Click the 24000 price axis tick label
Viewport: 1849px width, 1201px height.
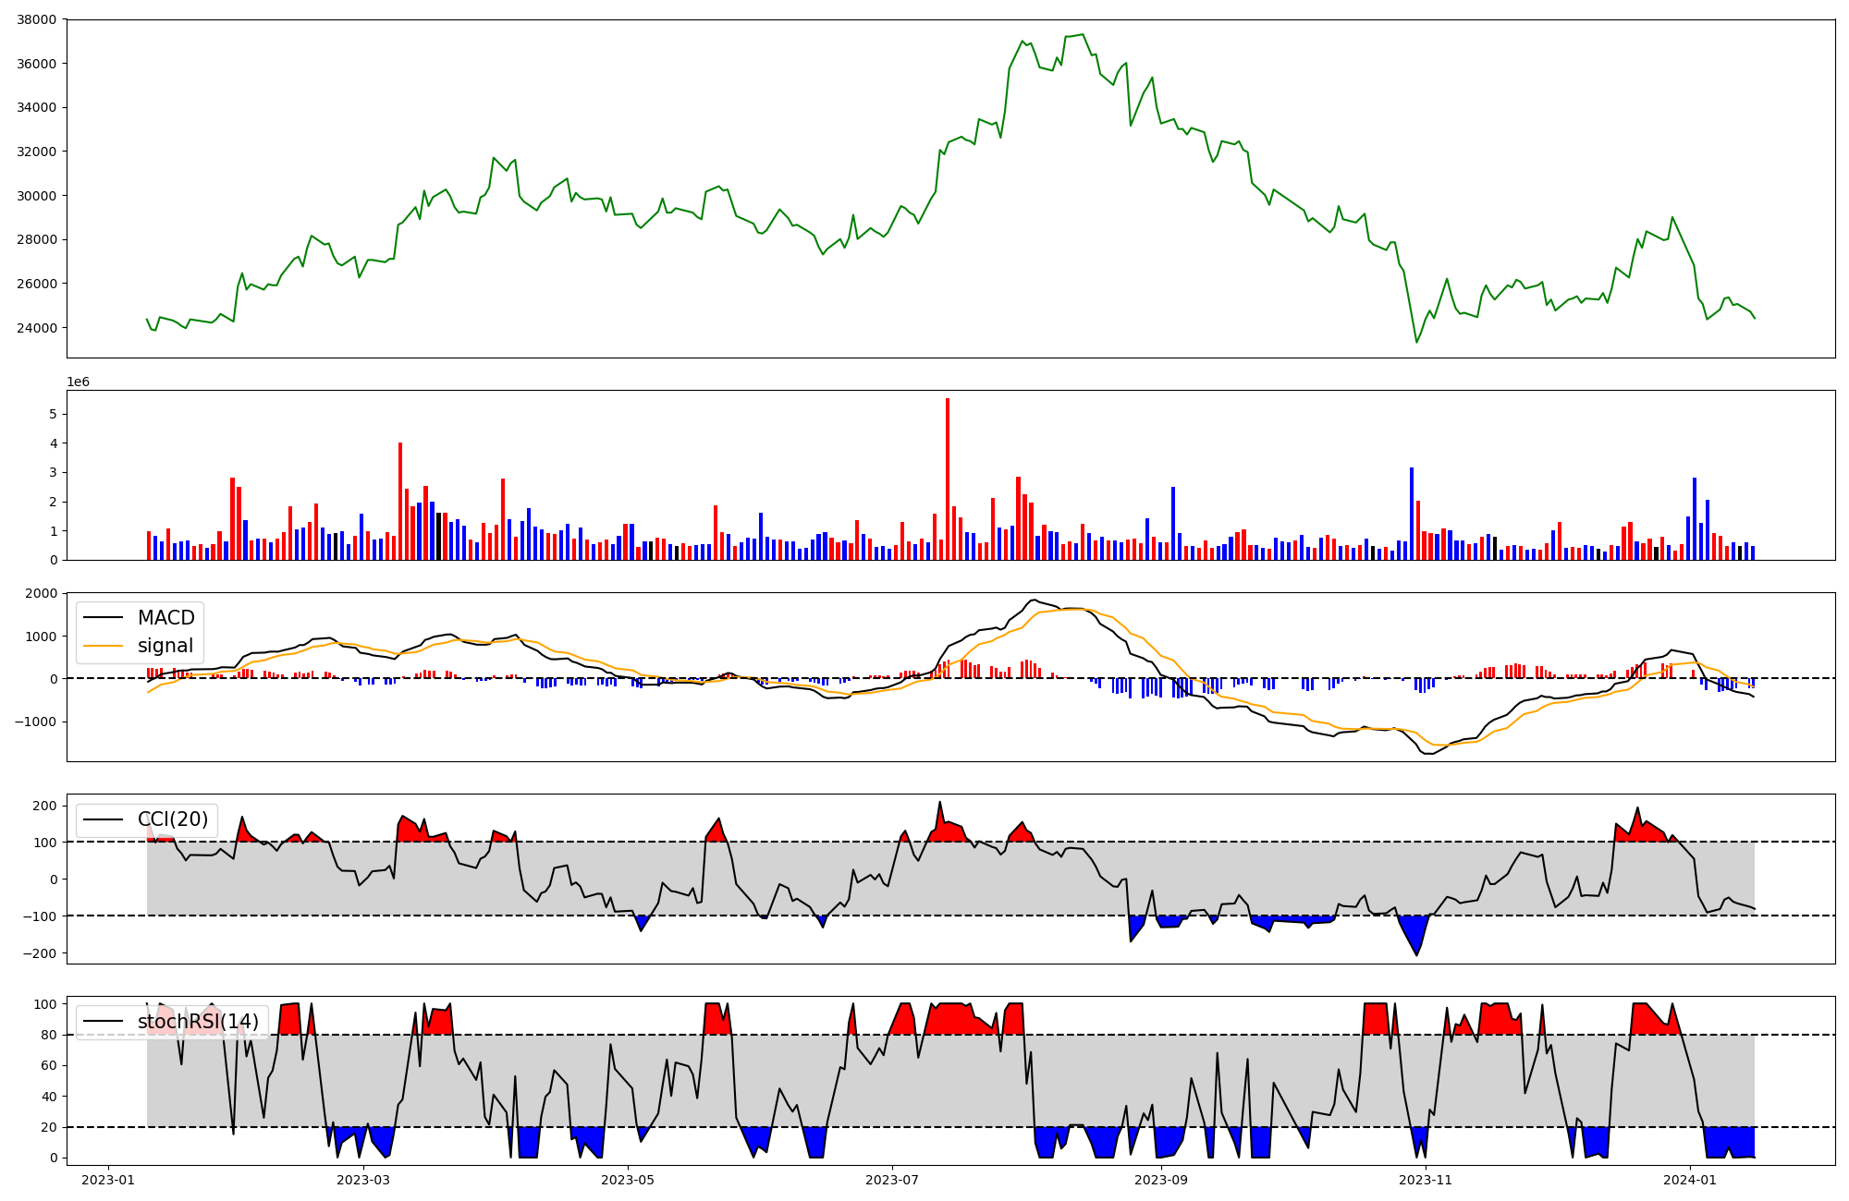click(x=37, y=328)
